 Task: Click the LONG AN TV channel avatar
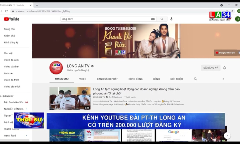(56, 68)
